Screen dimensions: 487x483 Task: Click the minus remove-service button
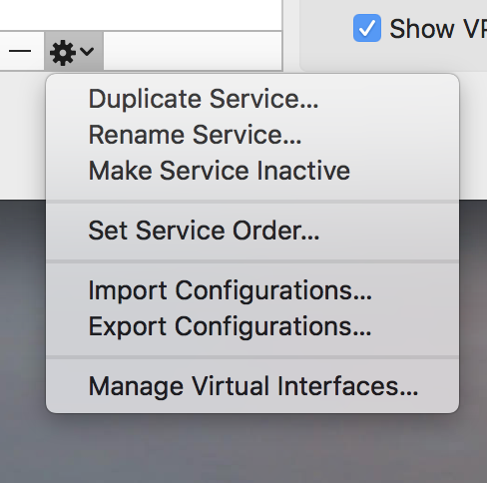coord(20,51)
